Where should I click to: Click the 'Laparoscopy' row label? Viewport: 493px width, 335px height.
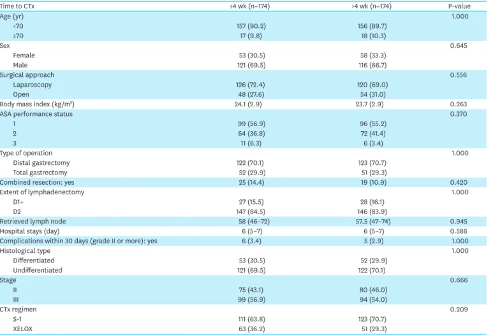tap(33, 85)
